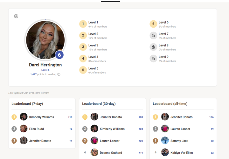
Task: Open Jennifer Donato name in 7-day leaderboard
Action: pos(40,141)
